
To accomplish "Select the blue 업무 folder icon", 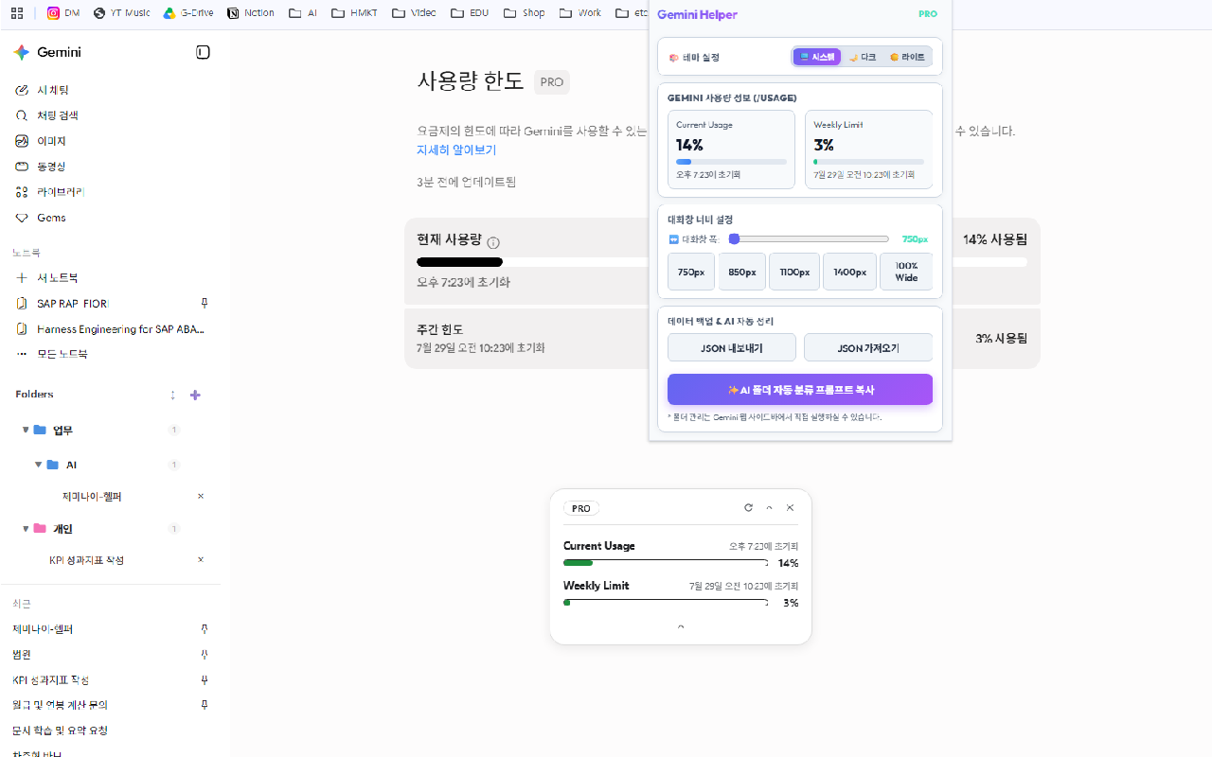I will (x=40, y=430).
